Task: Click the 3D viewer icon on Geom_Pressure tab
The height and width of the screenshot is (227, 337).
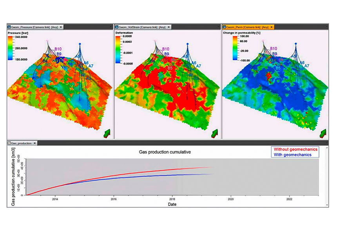Action: pos(9,27)
